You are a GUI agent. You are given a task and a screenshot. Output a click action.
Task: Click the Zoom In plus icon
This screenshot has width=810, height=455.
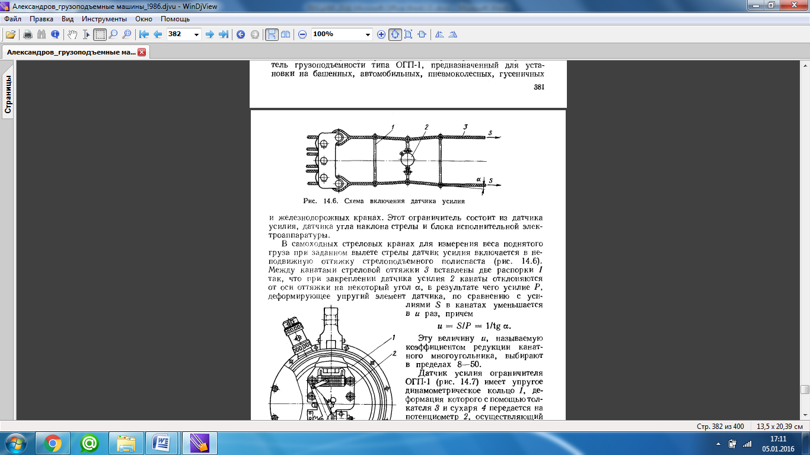(x=381, y=34)
